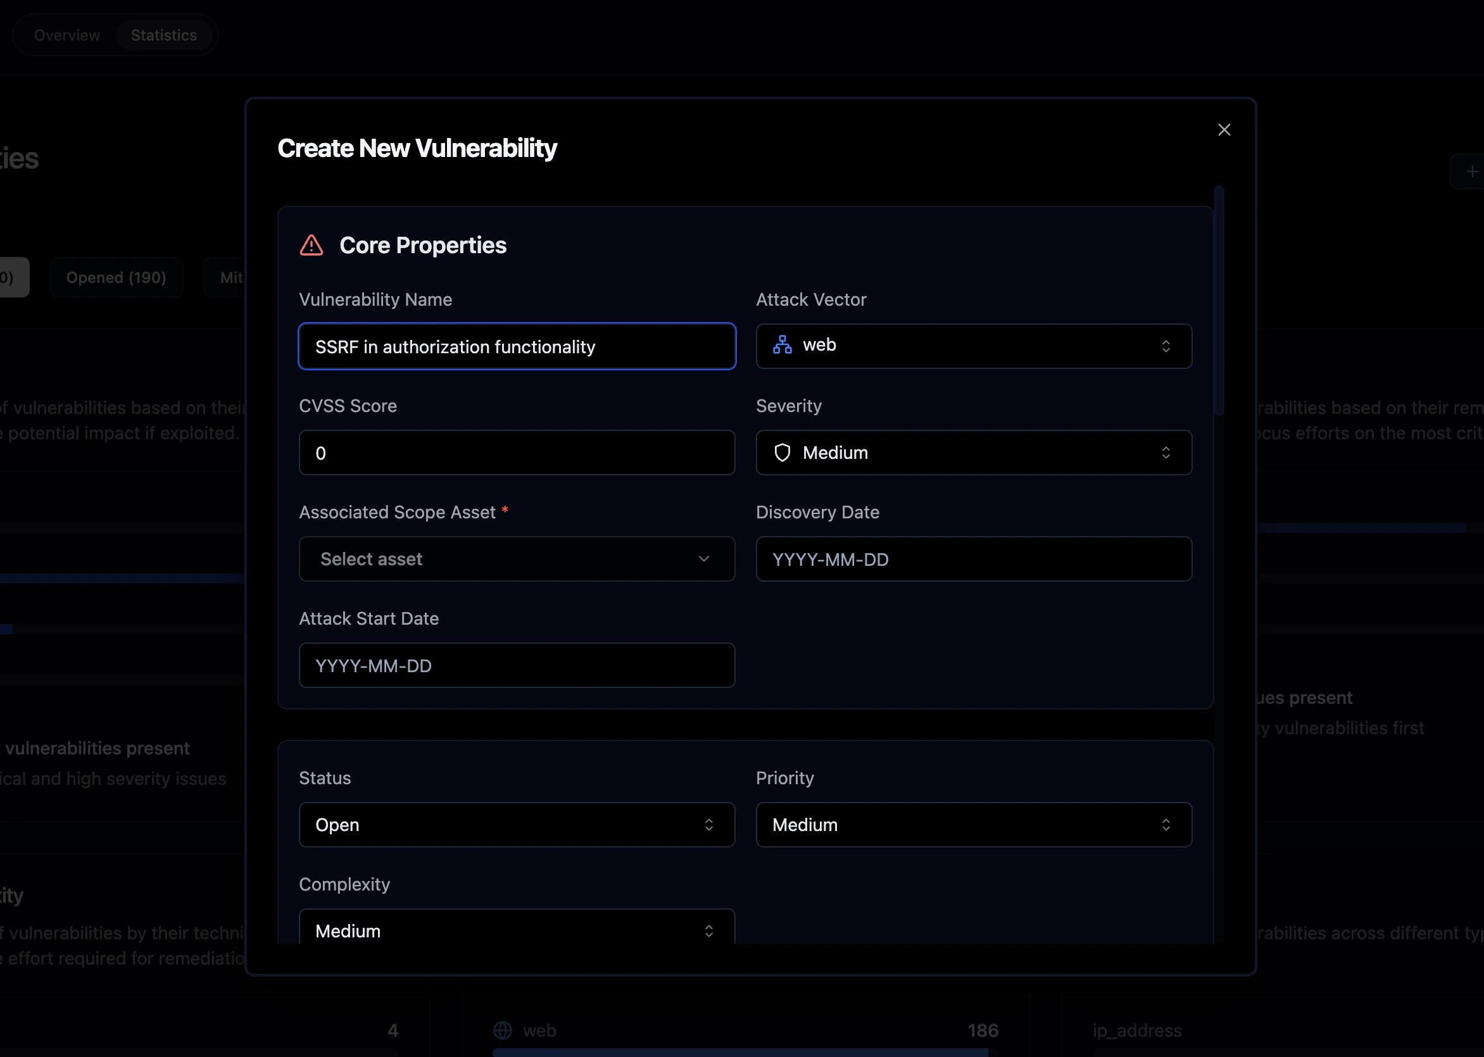Click the Vulnerability Name input field

pyautogui.click(x=516, y=347)
